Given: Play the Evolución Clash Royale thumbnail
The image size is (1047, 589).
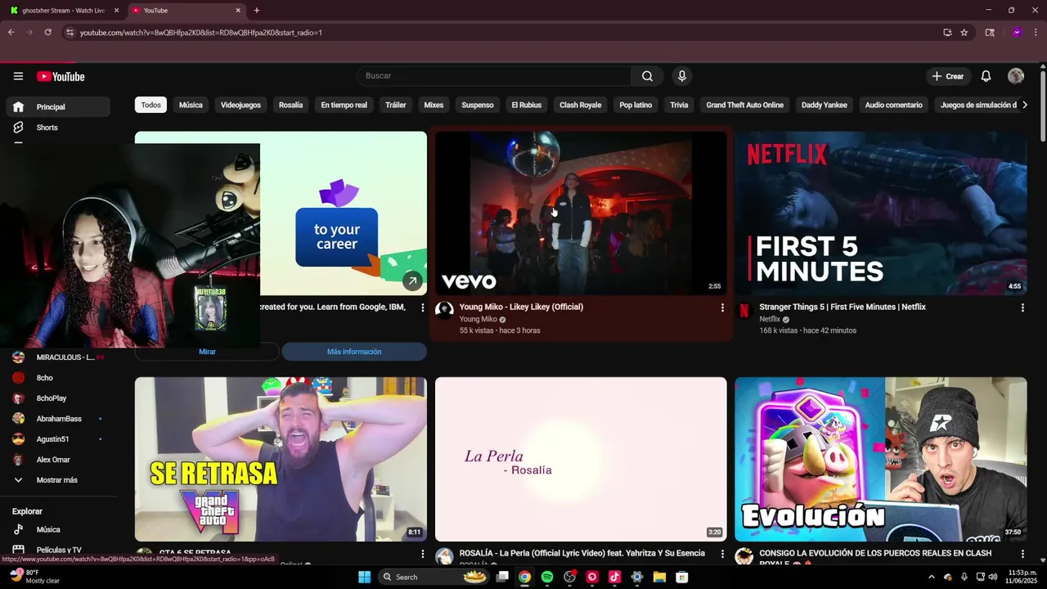Looking at the screenshot, I should (x=881, y=459).
